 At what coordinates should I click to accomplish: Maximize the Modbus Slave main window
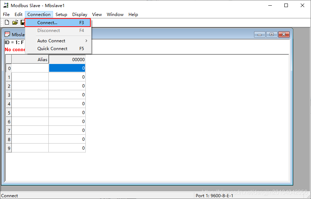click(286, 5)
